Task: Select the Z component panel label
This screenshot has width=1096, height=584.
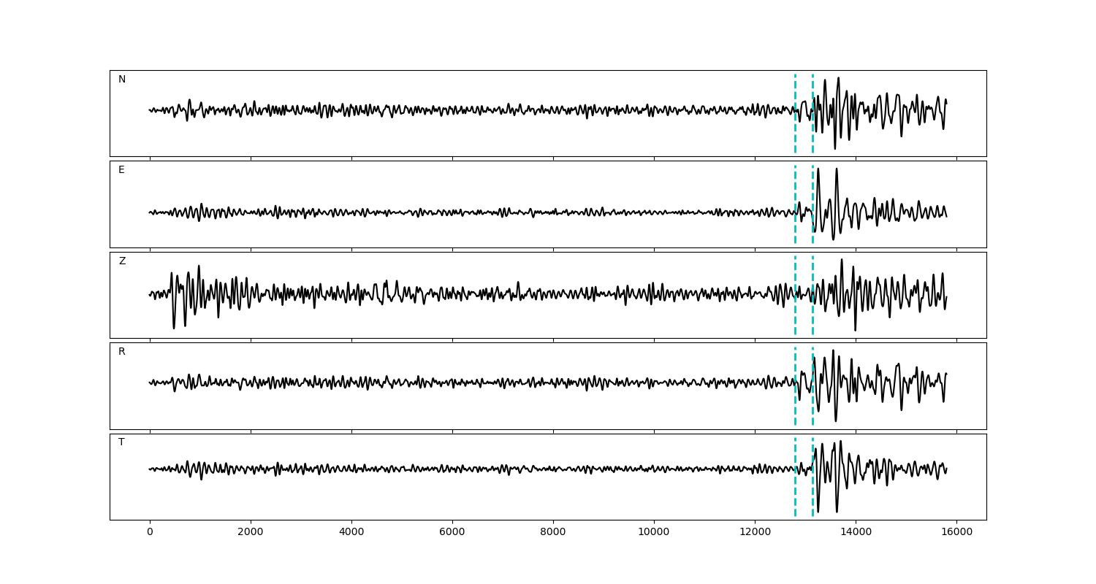Action: (122, 261)
